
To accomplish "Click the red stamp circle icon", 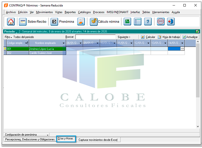I will click(161, 21).
